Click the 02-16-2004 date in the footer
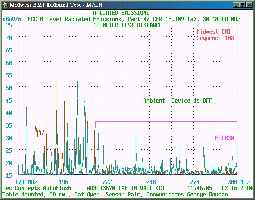Image resolution: width=255 pixels, height=200 pixels. click(x=235, y=188)
